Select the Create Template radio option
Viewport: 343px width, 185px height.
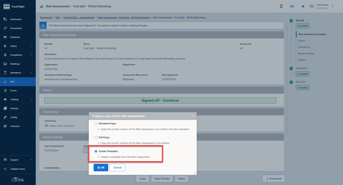96,151
